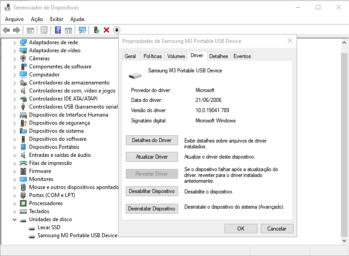Viewport: 349px width, 256px height.
Task: Switch to the Detalhes tab
Action: 218,56
